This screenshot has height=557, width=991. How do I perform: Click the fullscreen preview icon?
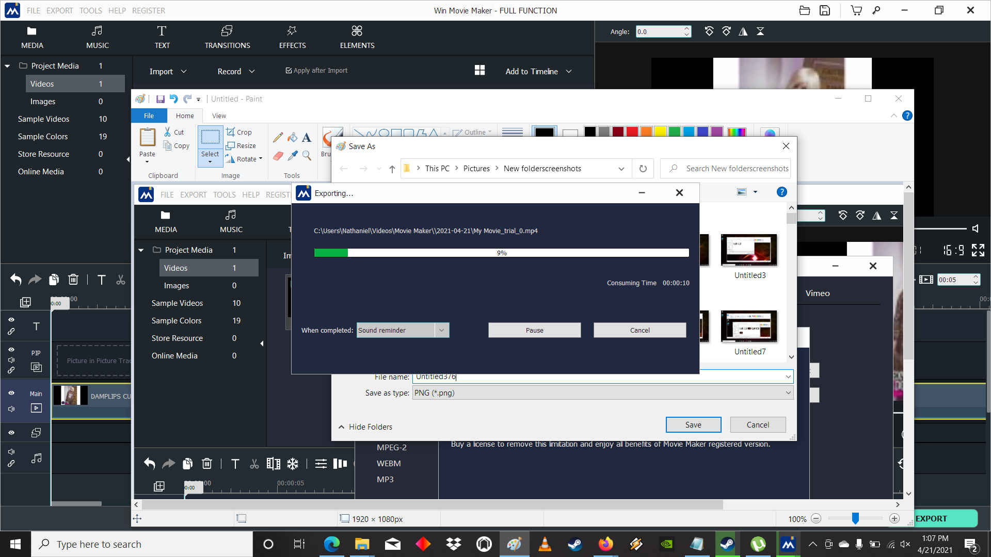(978, 250)
